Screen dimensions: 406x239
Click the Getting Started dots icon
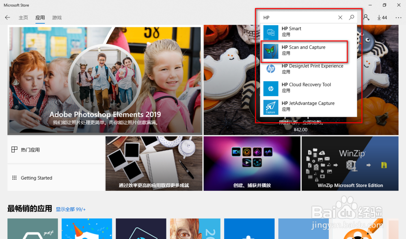15,178
